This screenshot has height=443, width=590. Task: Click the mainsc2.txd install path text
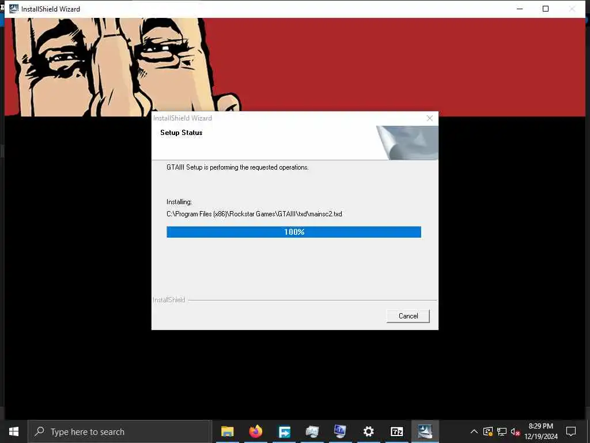[254, 214]
